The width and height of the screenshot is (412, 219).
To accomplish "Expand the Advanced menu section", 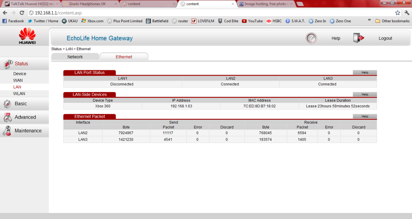I will [25, 117].
